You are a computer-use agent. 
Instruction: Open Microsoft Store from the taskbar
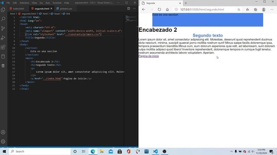(119, 151)
